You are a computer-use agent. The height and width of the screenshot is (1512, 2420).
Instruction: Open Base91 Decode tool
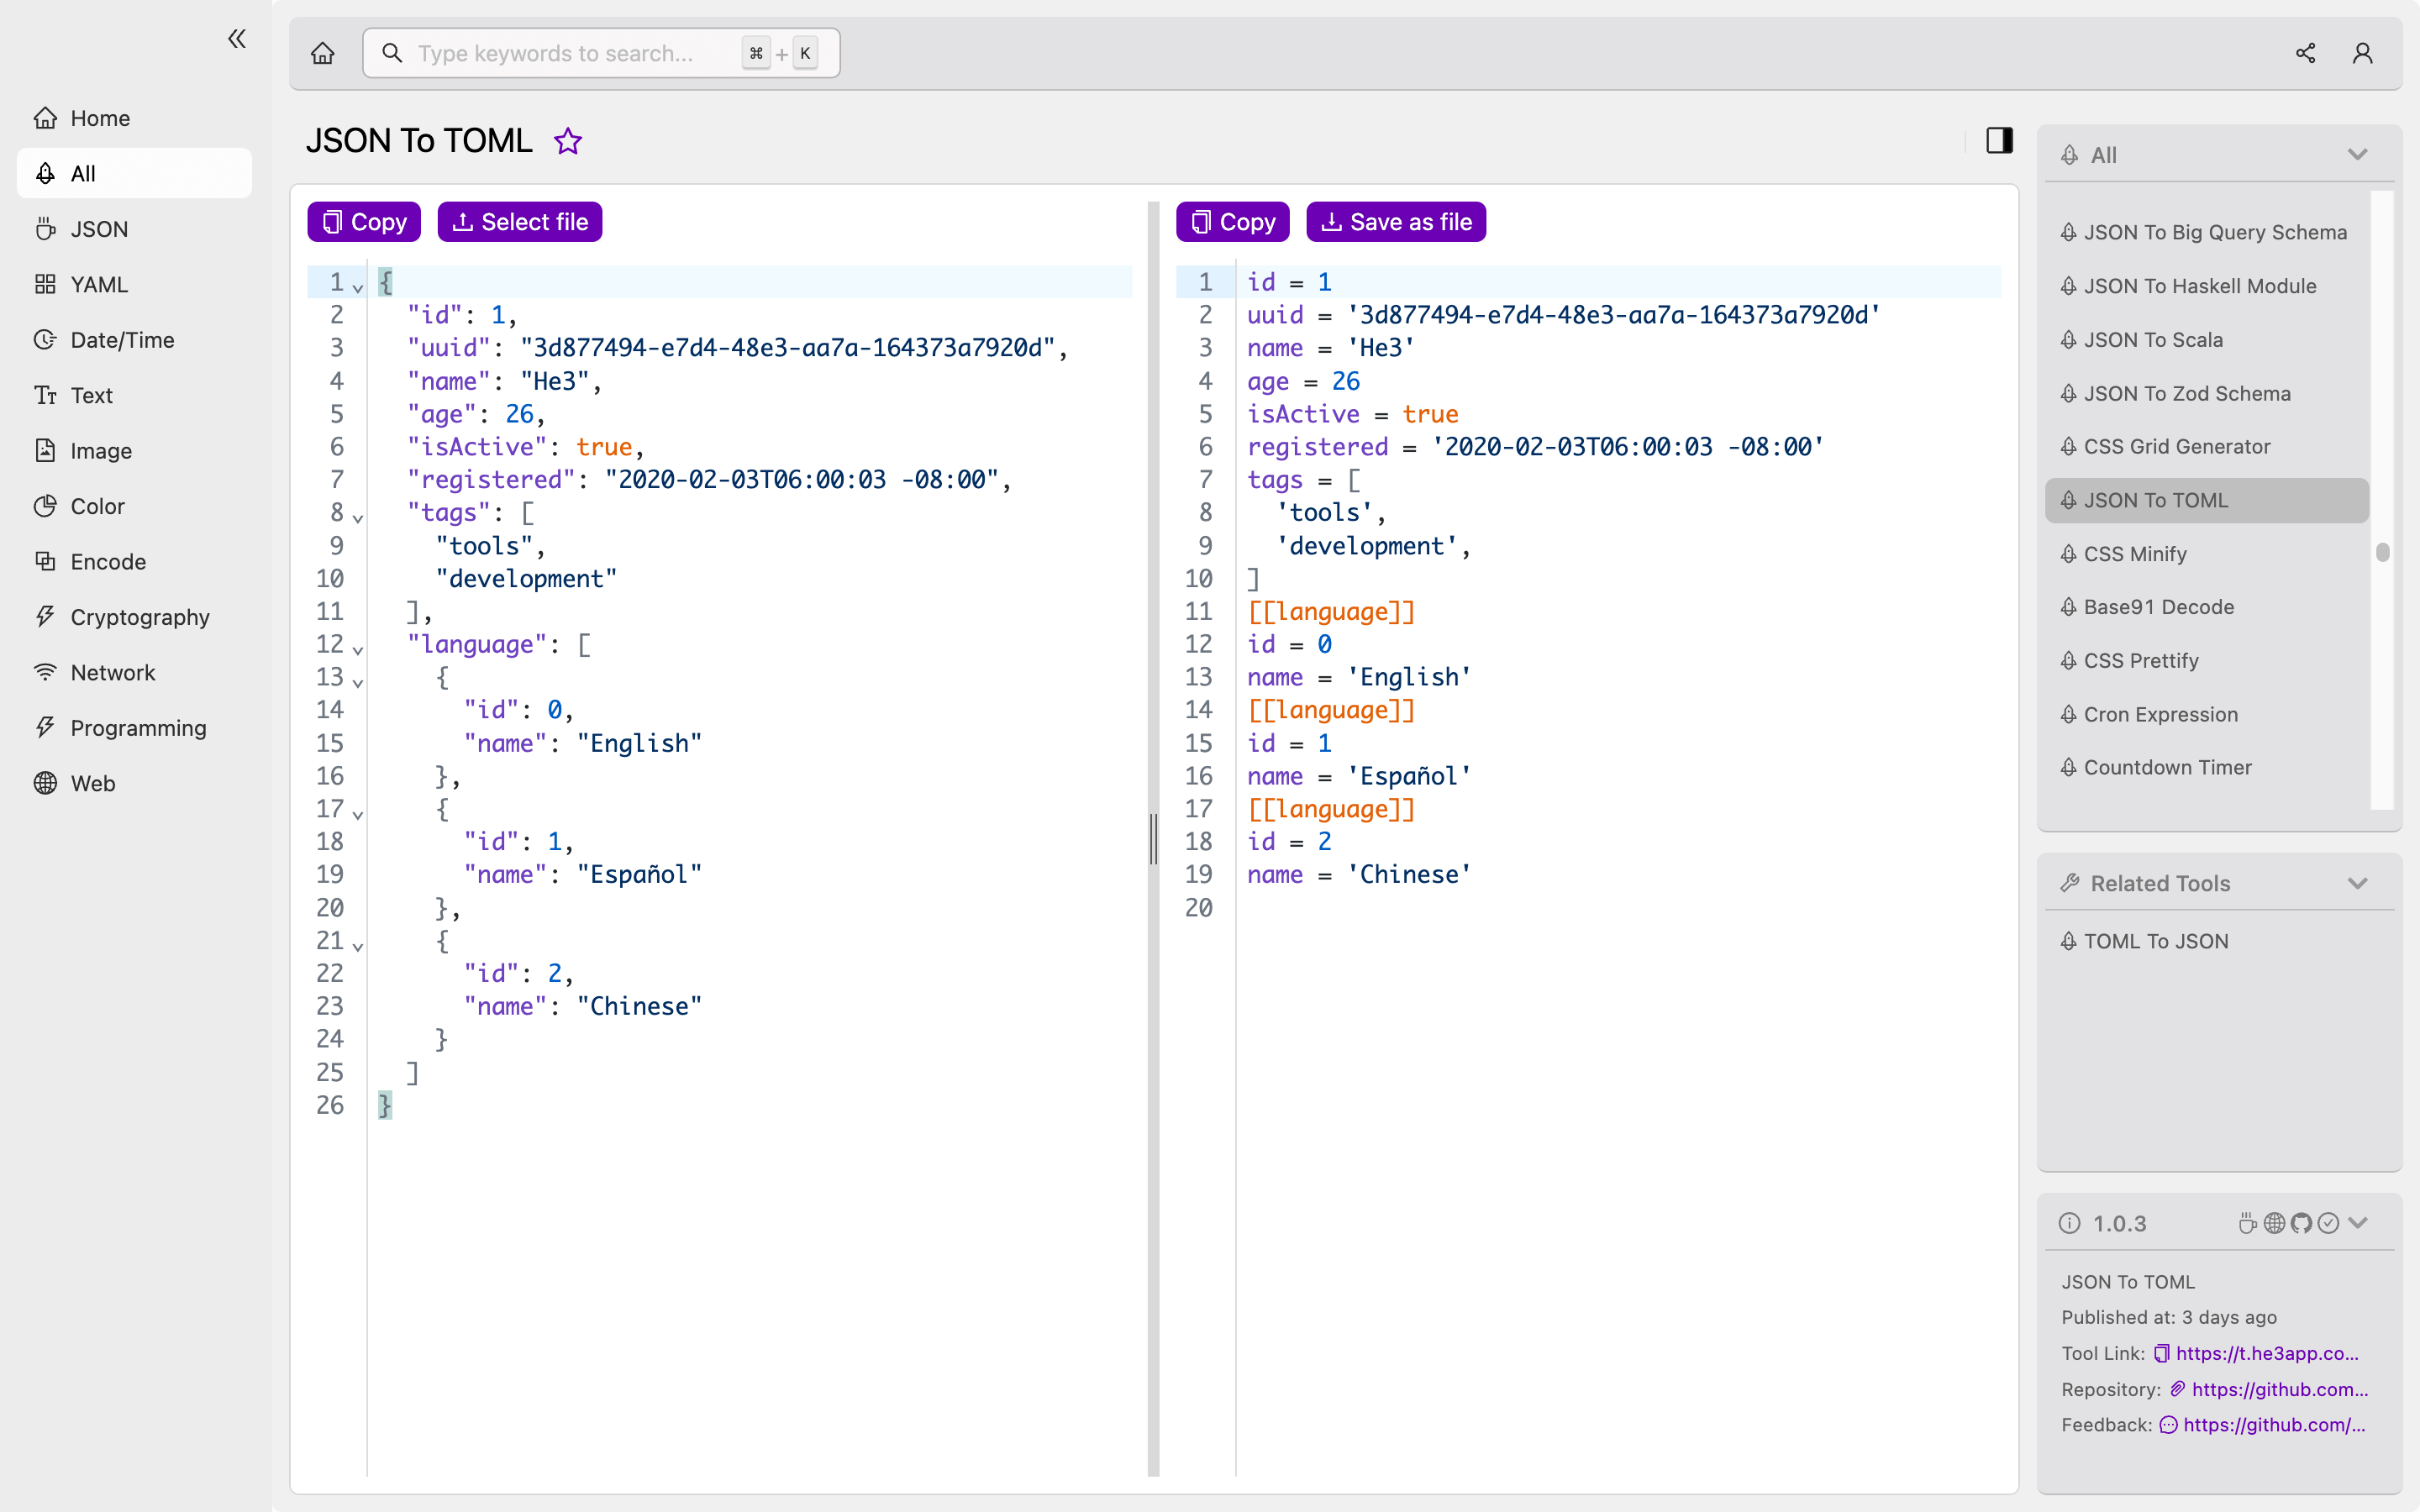(x=2206, y=607)
